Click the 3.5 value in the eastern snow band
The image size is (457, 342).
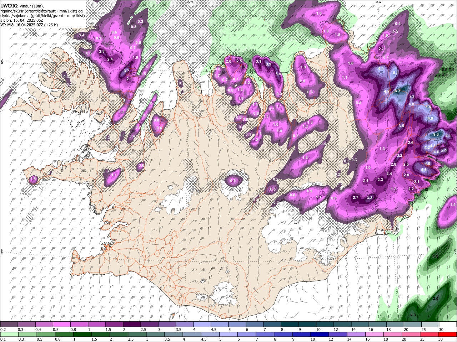coord(401,126)
